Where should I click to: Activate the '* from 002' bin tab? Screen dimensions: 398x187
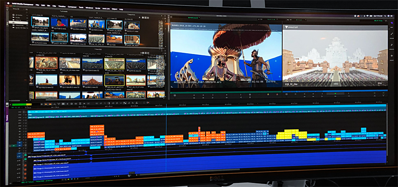click(98, 49)
